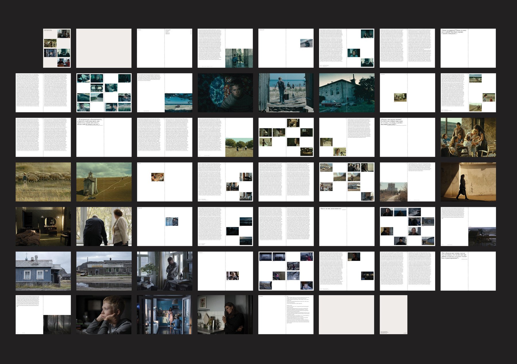Open full-bleed shepherd with sheep flock spread

43,182
